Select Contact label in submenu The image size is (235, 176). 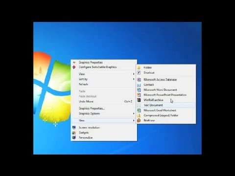pos(149,85)
